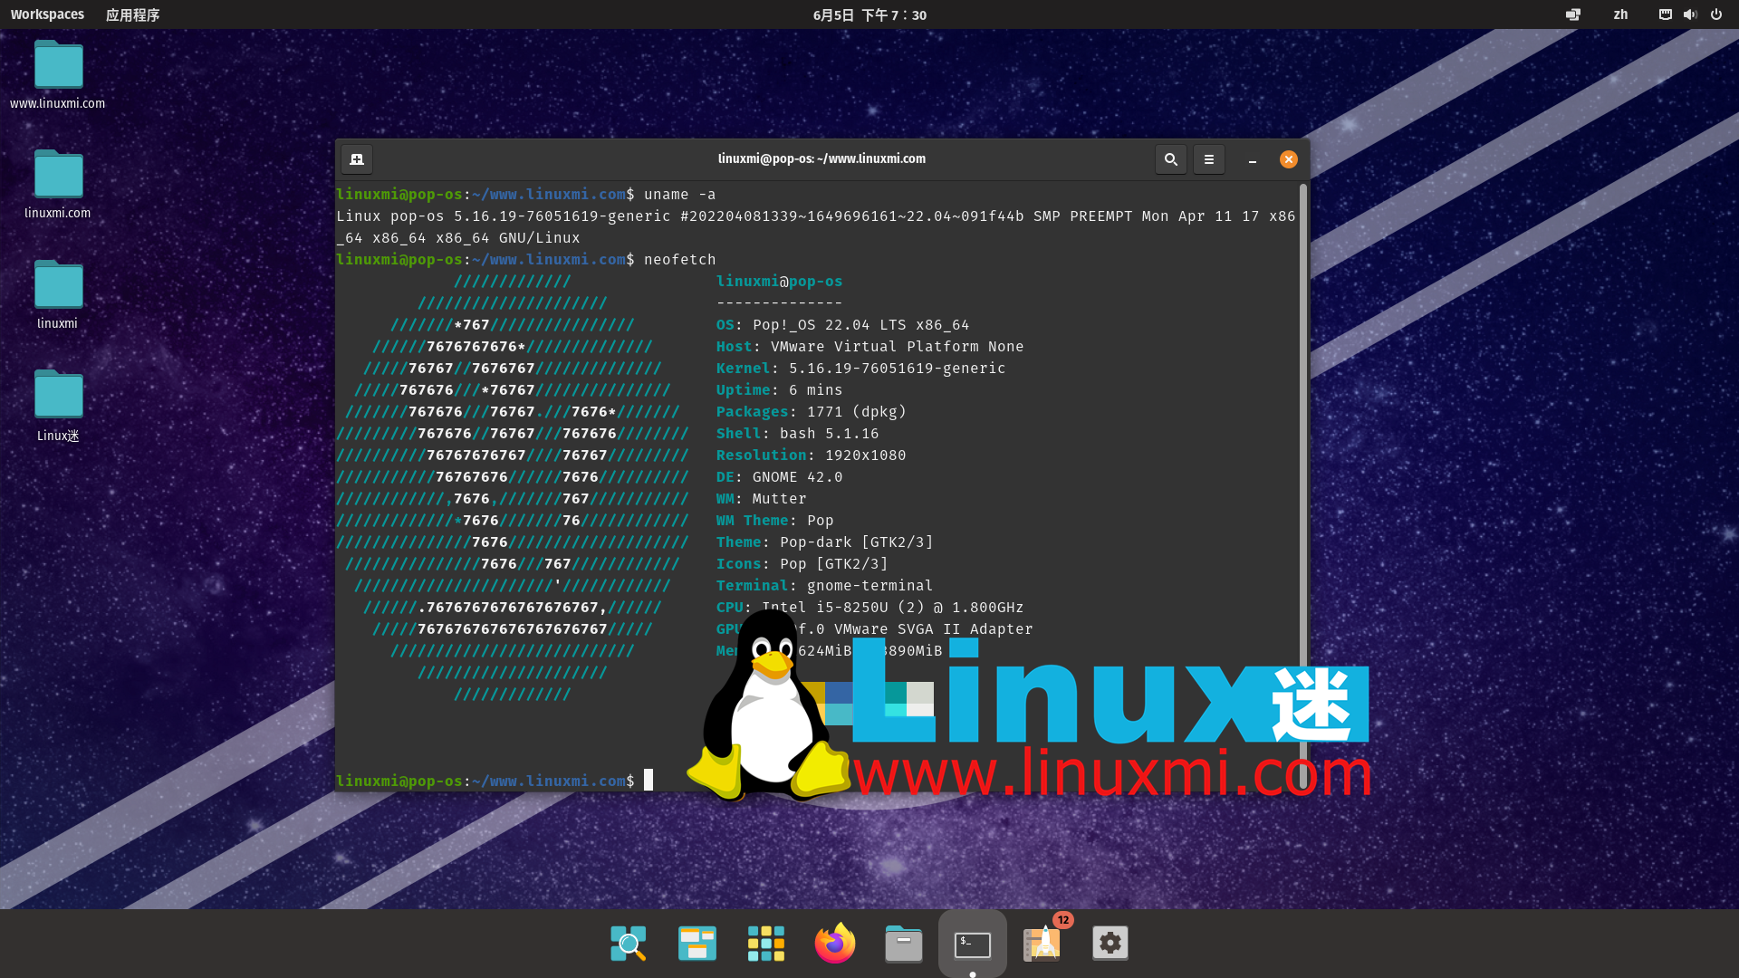Open the Workspaces overview
Image resolution: width=1739 pixels, height=978 pixels.
tap(47, 14)
